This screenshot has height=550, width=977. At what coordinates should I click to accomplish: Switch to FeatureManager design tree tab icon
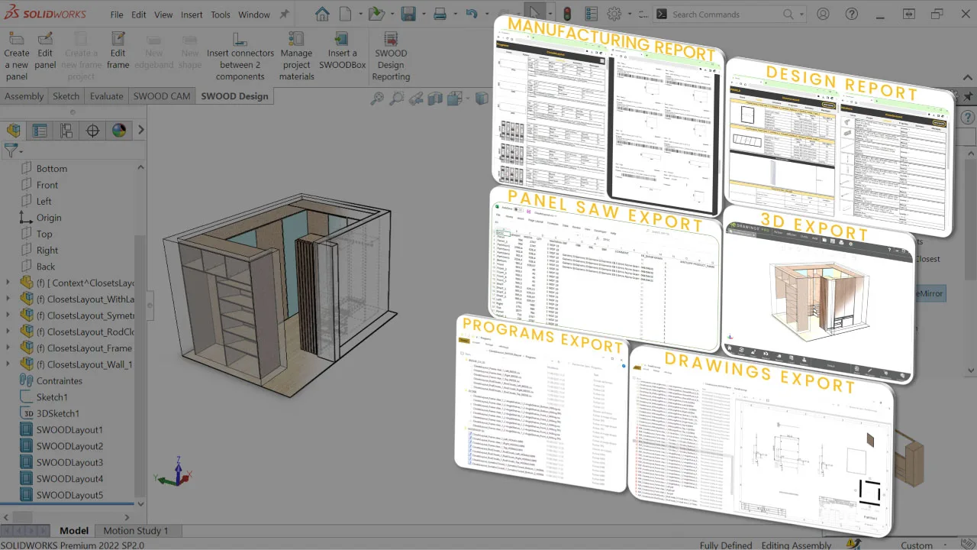[x=13, y=131]
